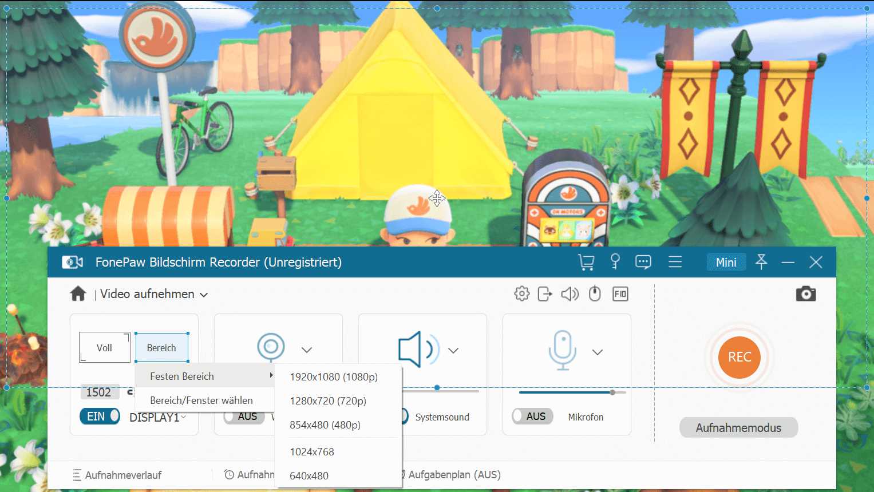The width and height of the screenshot is (874, 492).
Task: Adjust the microphone volume slider
Action: pyautogui.click(x=572, y=392)
